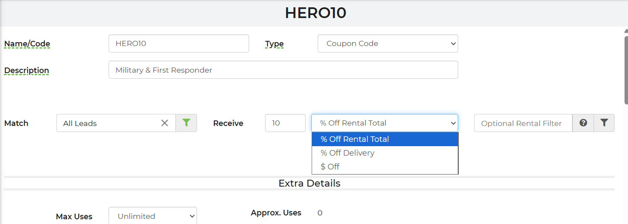Click the All Leads match field
The width and height of the screenshot is (628, 224).
[110, 123]
